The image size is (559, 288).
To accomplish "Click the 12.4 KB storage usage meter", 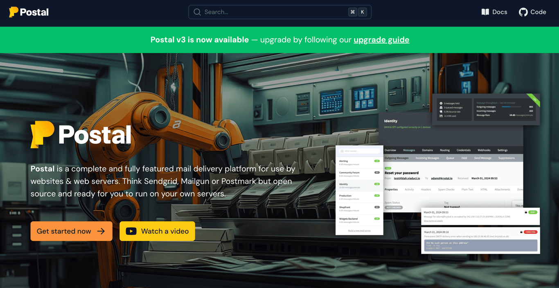I will (x=448, y=116).
